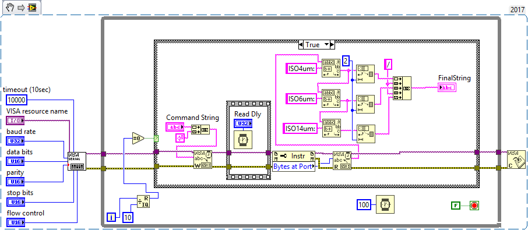Click the ISO4um: string constant

coord(301,68)
